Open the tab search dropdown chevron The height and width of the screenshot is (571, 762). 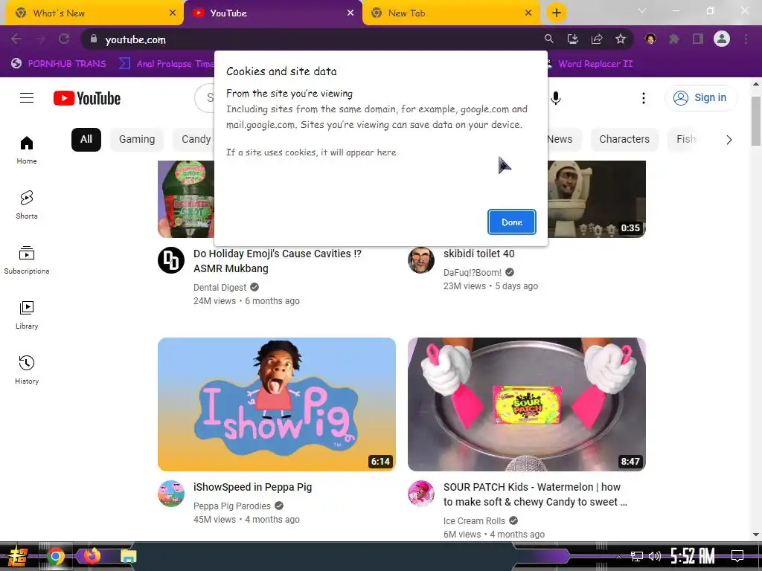(642, 10)
